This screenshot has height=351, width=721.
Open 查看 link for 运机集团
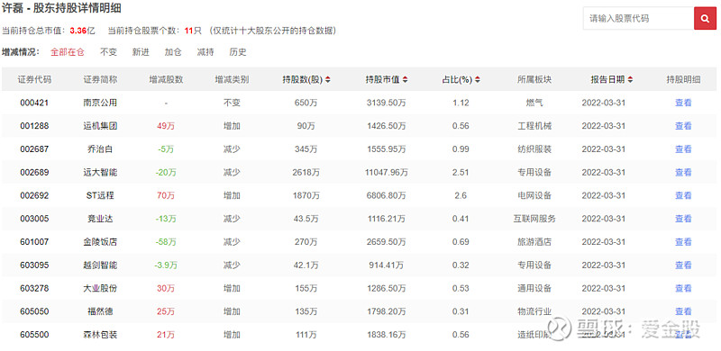coord(683,126)
